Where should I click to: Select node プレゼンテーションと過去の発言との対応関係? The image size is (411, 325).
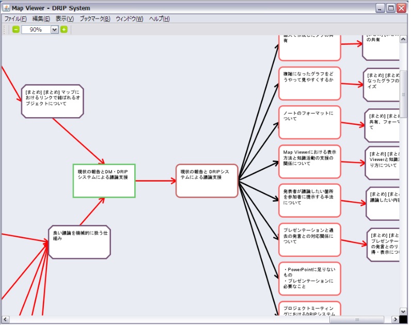coord(310,240)
